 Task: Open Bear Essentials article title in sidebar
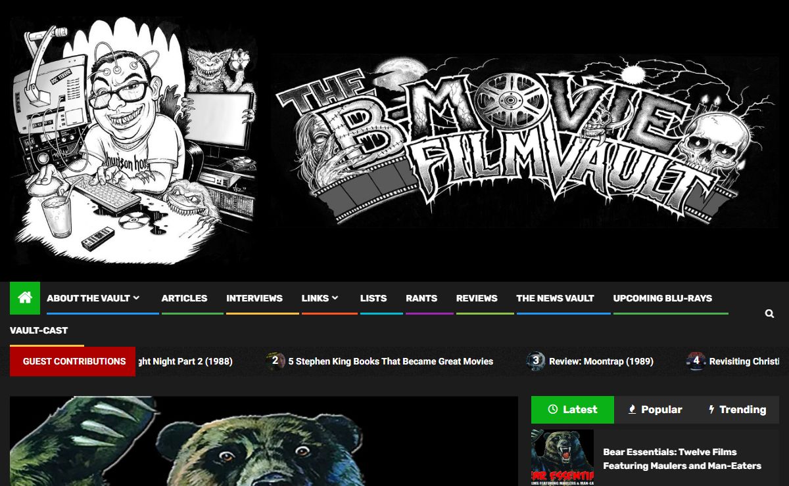click(x=682, y=458)
